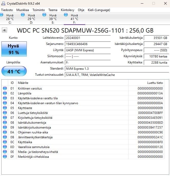This screenshot has width=170, height=176.
Task: Click status orb for Kirjoitettuja tietoyksiköitä
Action: 5,118
